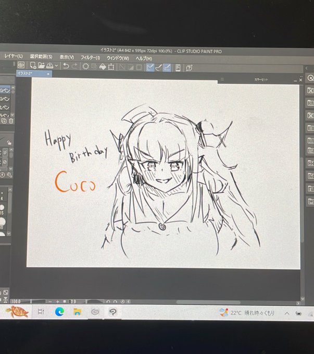Click the zoom out minus button
314x354 pixels.
50,301
